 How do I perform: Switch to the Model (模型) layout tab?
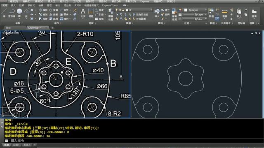[x=7, y=145]
